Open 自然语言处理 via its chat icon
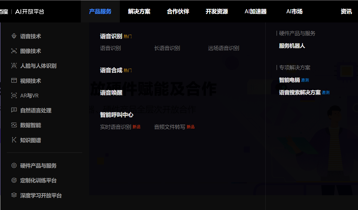The image size is (358, 210). pyautogui.click(x=14, y=110)
